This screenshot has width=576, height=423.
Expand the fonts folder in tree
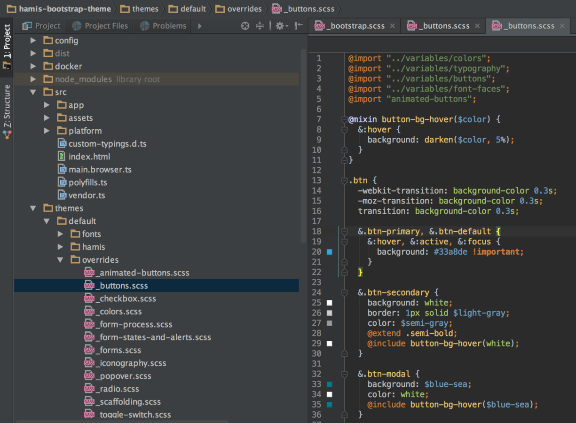coord(60,234)
